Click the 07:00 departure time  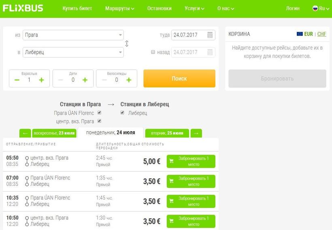point(12,178)
